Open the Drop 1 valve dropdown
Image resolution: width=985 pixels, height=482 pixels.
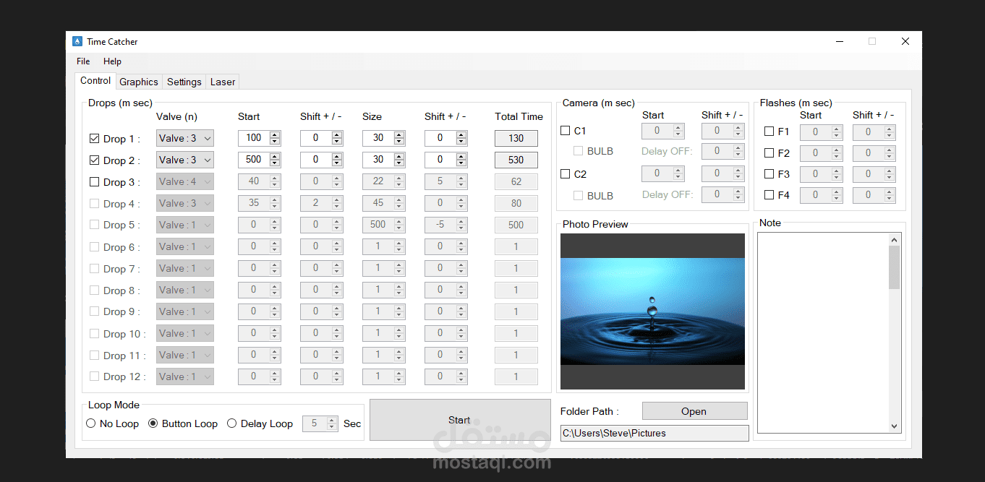coord(185,138)
